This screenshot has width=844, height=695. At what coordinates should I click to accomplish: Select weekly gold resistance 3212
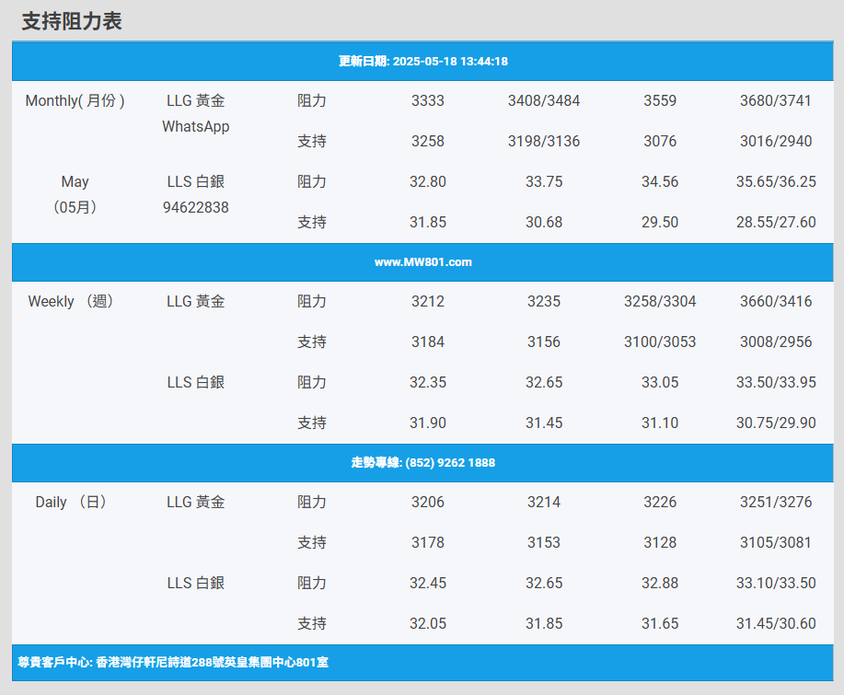[428, 301]
